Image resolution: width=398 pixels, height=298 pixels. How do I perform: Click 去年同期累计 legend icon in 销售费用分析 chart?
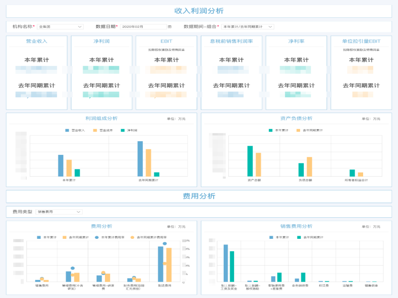point(299,238)
